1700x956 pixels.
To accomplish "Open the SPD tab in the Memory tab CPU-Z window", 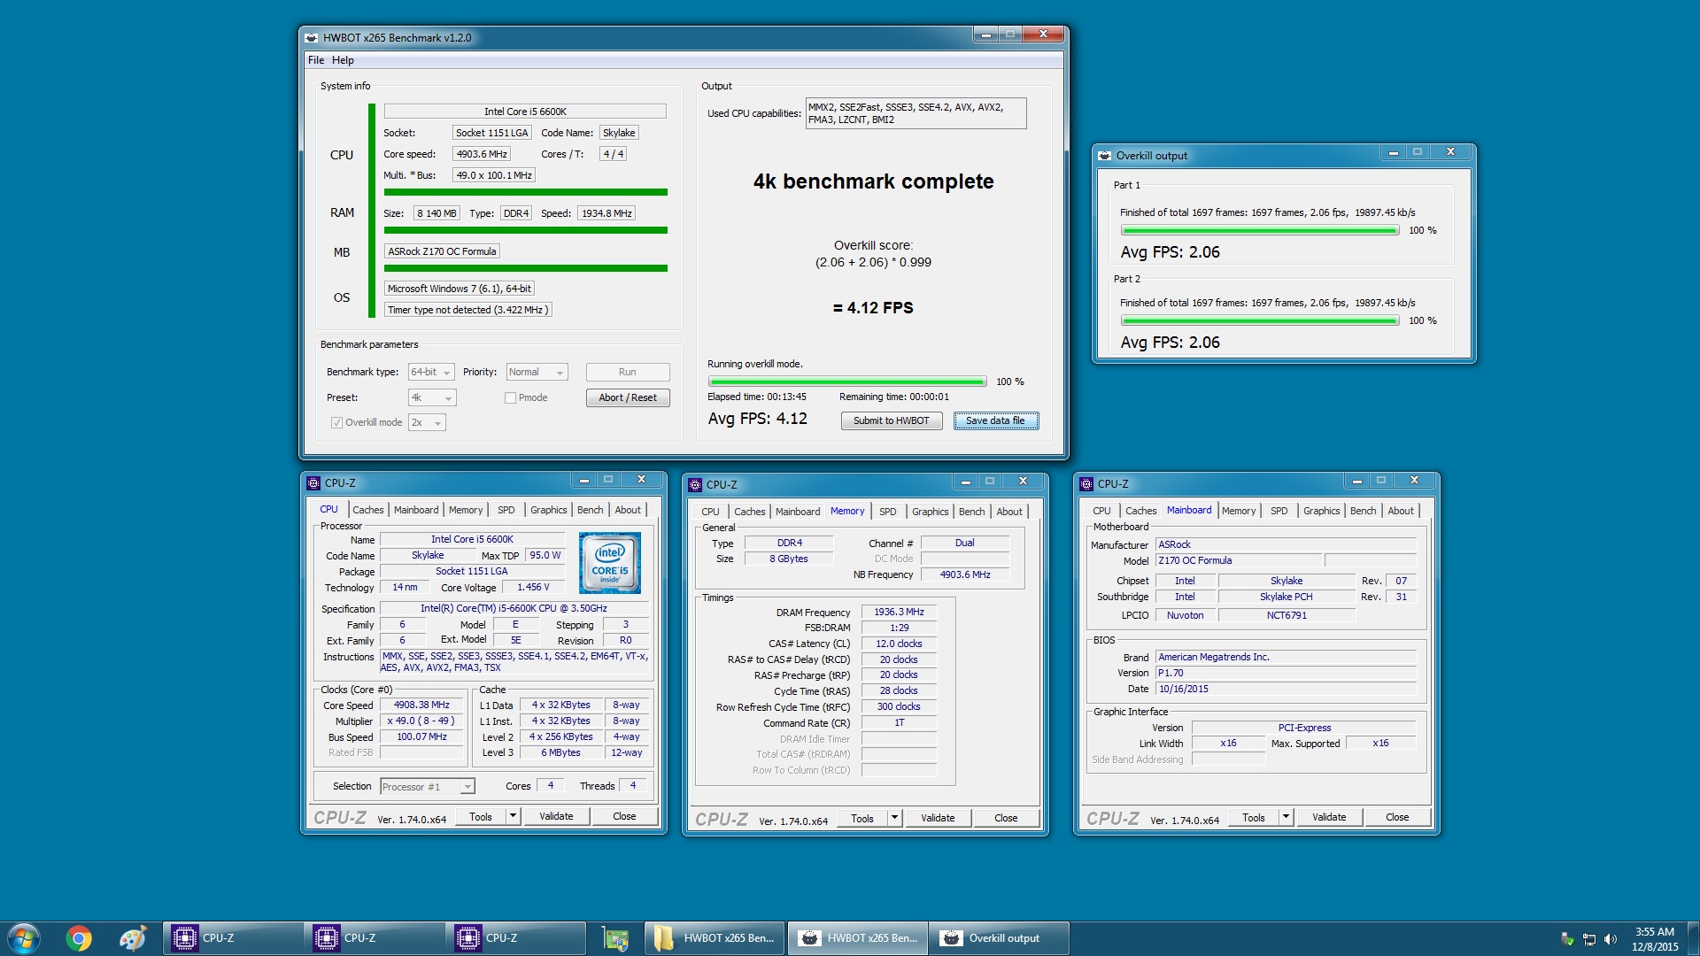I will tap(887, 512).
